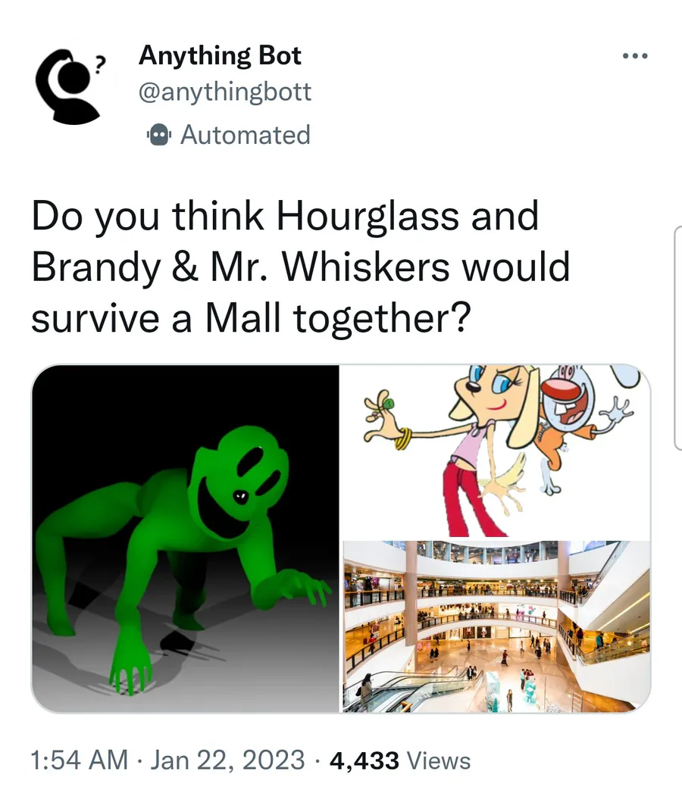Open the shopping mall interior photo
This screenshot has height=790, width=682.
click(x=496, y=626)
